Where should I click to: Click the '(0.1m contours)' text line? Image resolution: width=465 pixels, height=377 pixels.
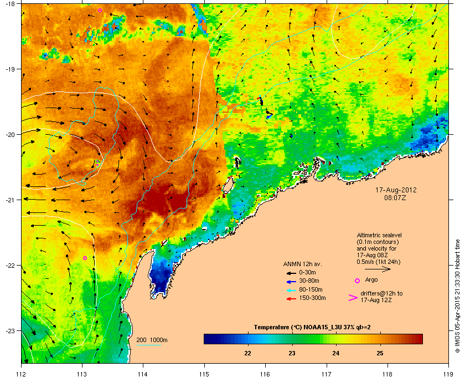[x=378, y=242]
